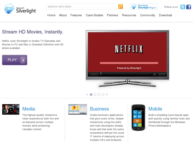Image resolution: width=193 pixels, height=144 pixels.
Task: Click the orange Bing search magnifier icon
Action: pos(121,7)
